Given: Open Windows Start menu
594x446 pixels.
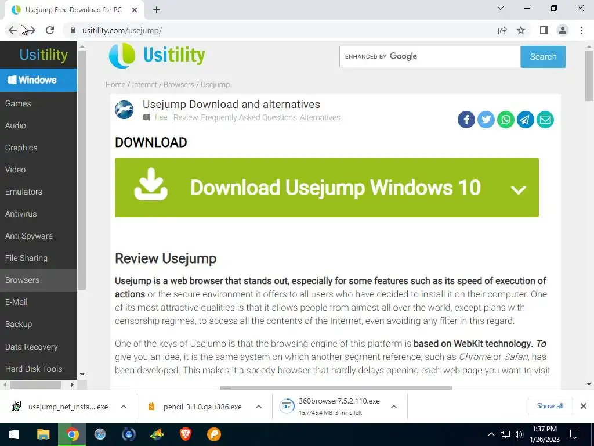Looking at the screenshot, I should [14, 434].
